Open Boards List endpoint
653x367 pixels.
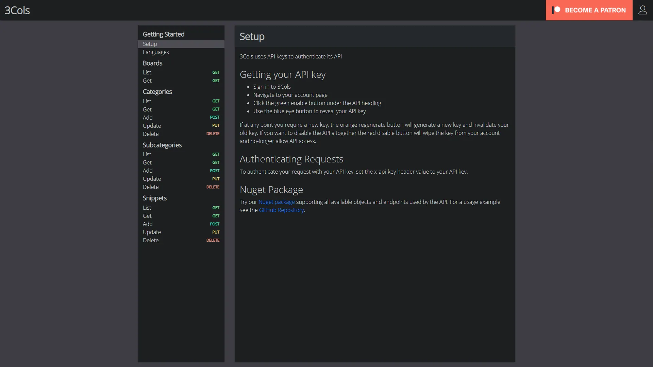(x=181, y=72)
